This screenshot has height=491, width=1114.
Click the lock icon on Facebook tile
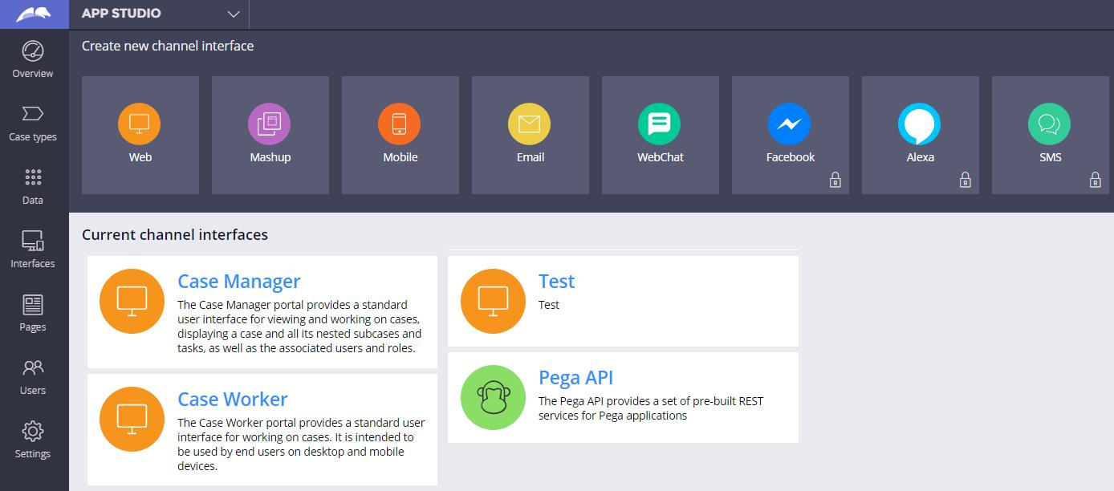835,180
